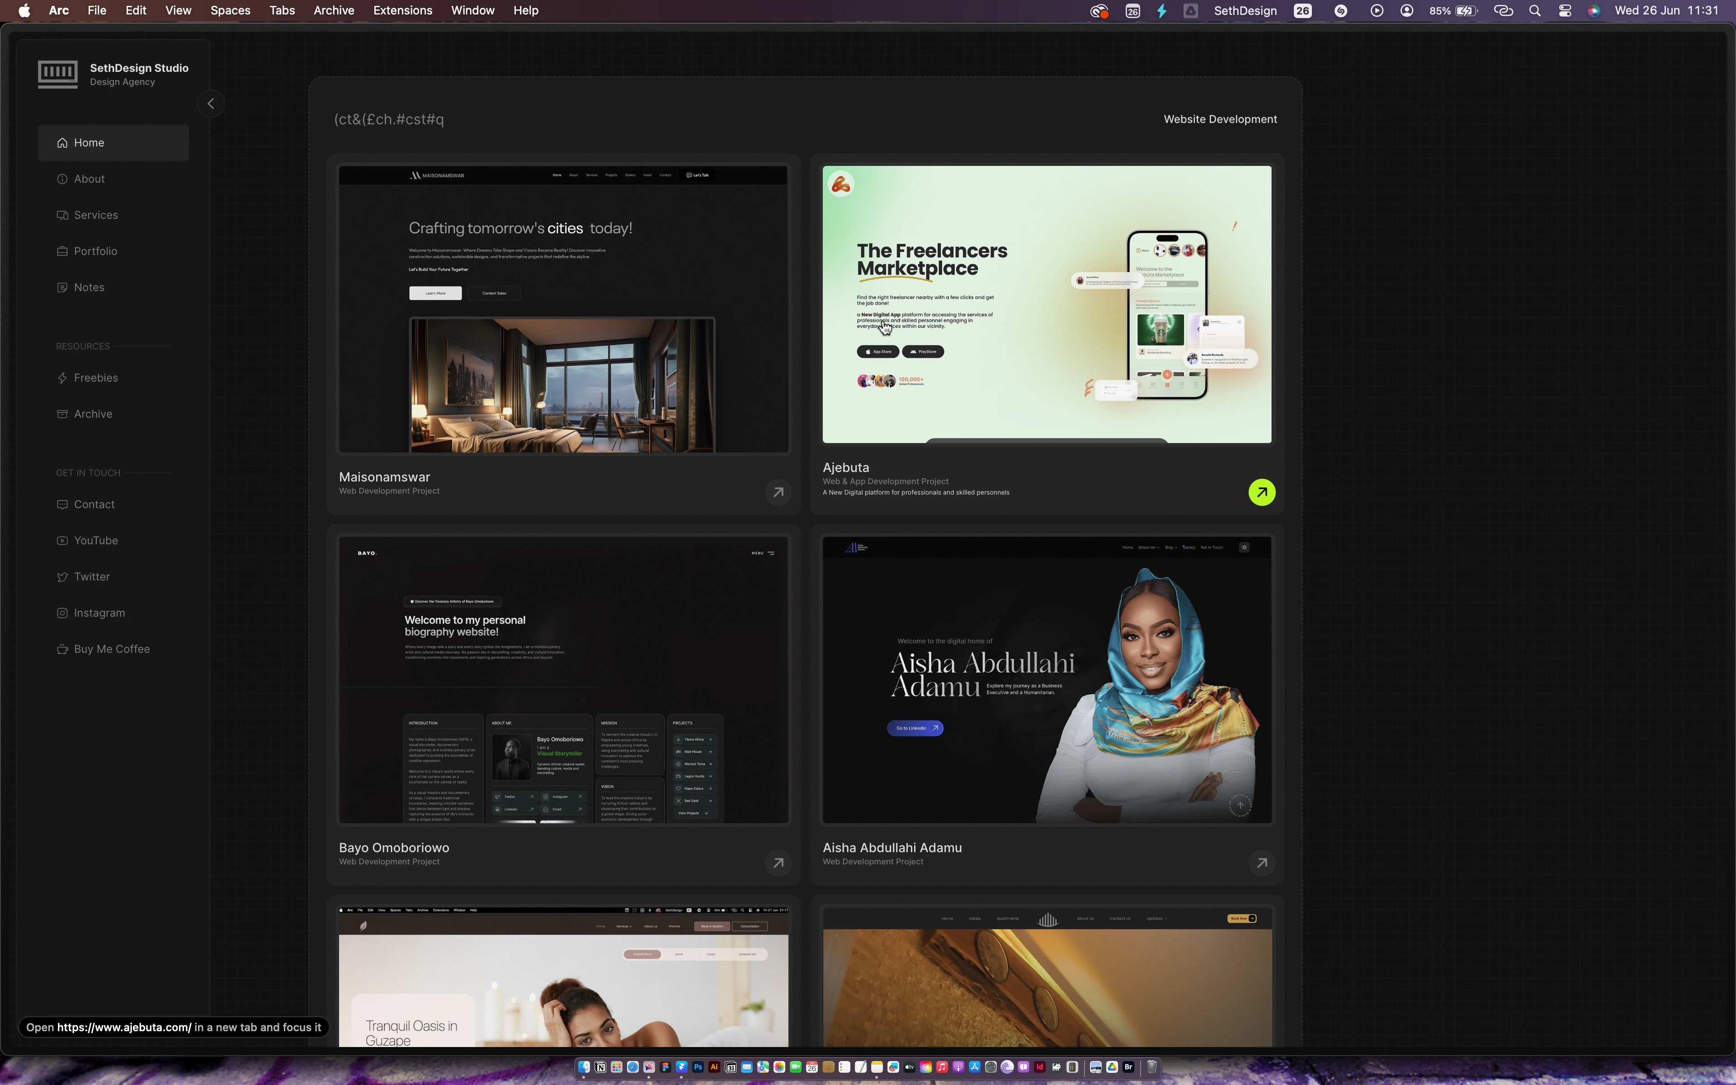Click the Bayo Omoboriowo project title

394,848
